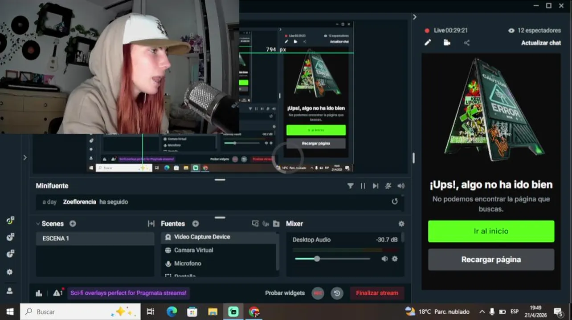Toggle the replay buffer button
This screenshot has height=320, width=572.
click(x=337, y=293)
